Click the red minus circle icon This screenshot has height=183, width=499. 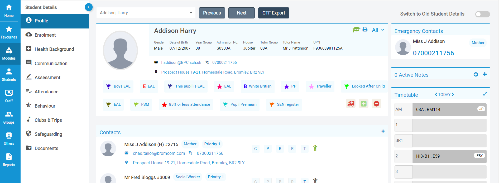coord(376,104)
